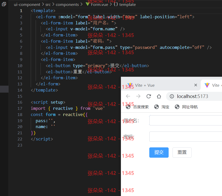This screenshot has width=222, height=196.
Task: Click the stacked-windows icon in the sidebar
Action: coord(4,4)
